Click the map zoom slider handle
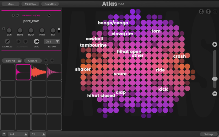Screen dimensions: 219x137 tap(215, 79)
